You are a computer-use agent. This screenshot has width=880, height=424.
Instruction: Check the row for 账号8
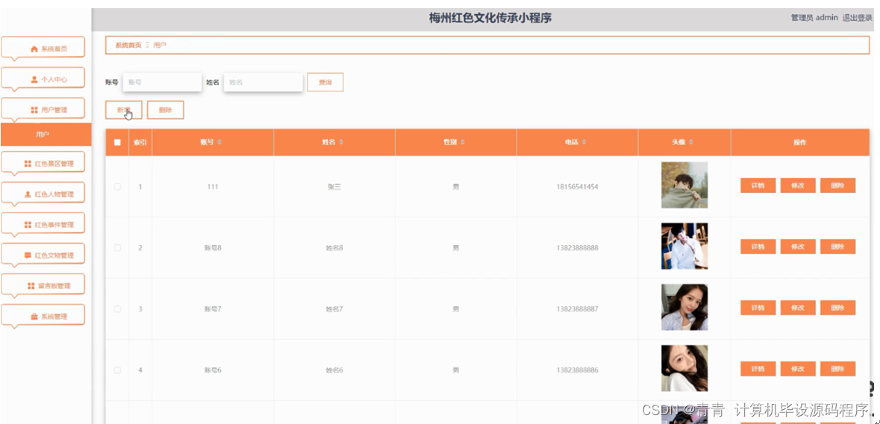click(117, 247)
